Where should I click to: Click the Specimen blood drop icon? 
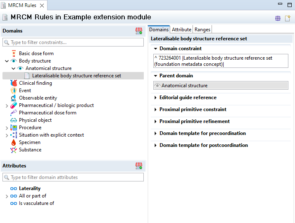(x=14, y=142)
